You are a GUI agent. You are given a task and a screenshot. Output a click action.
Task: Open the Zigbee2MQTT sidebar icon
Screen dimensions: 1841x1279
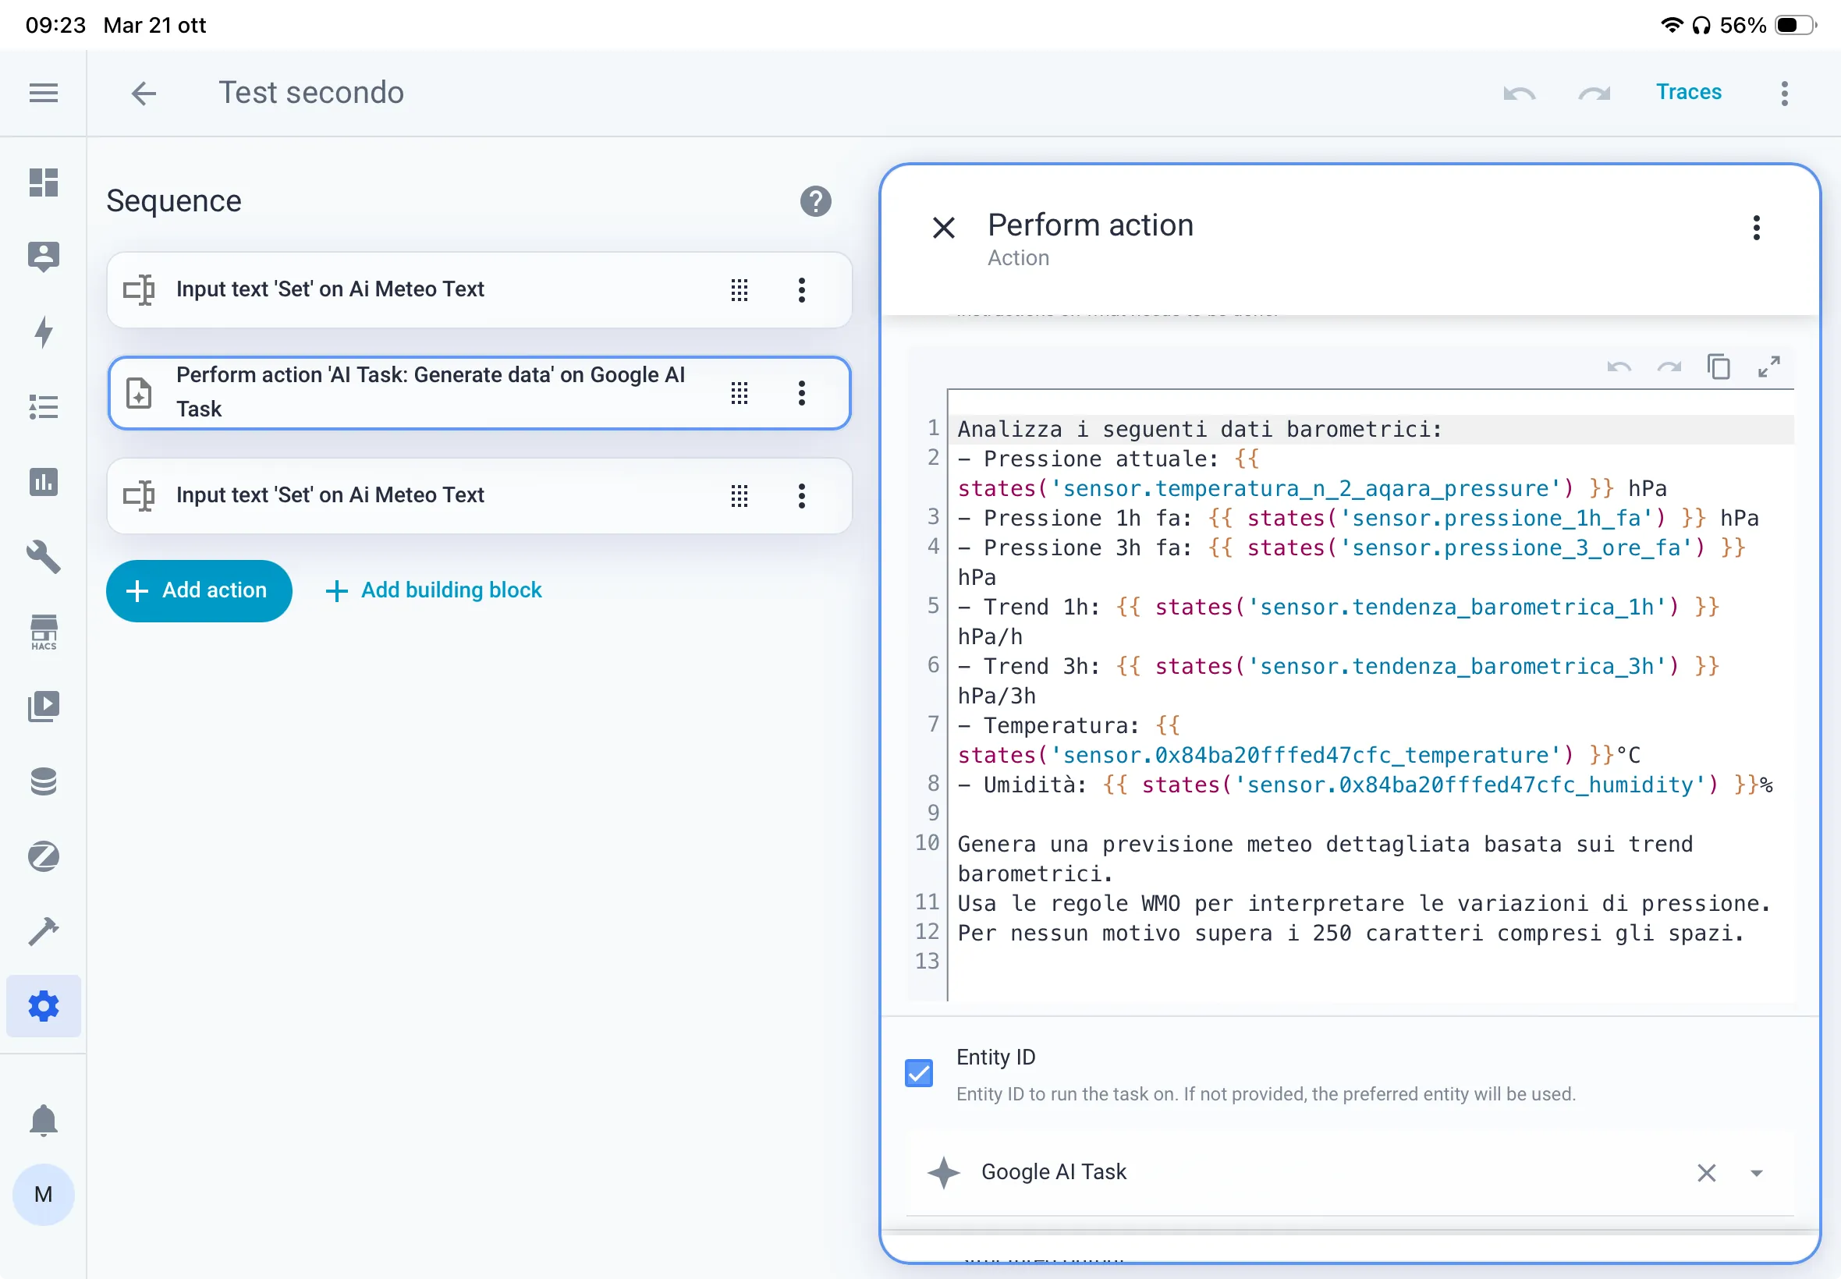(43, 856)
